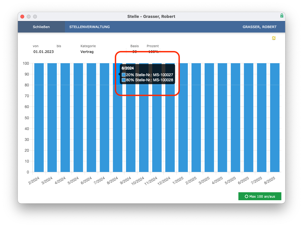The image size is (303, 227).
Task: Click the yellow refresh icon
Action: 274,38
